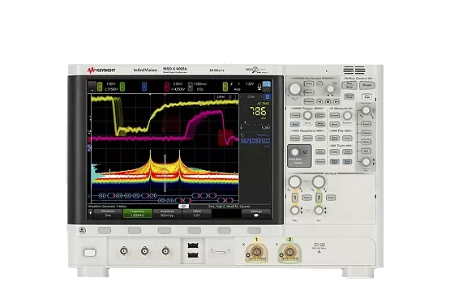Open the Settings softkey submenu
The image size is (450, 294).
(256, 213)
